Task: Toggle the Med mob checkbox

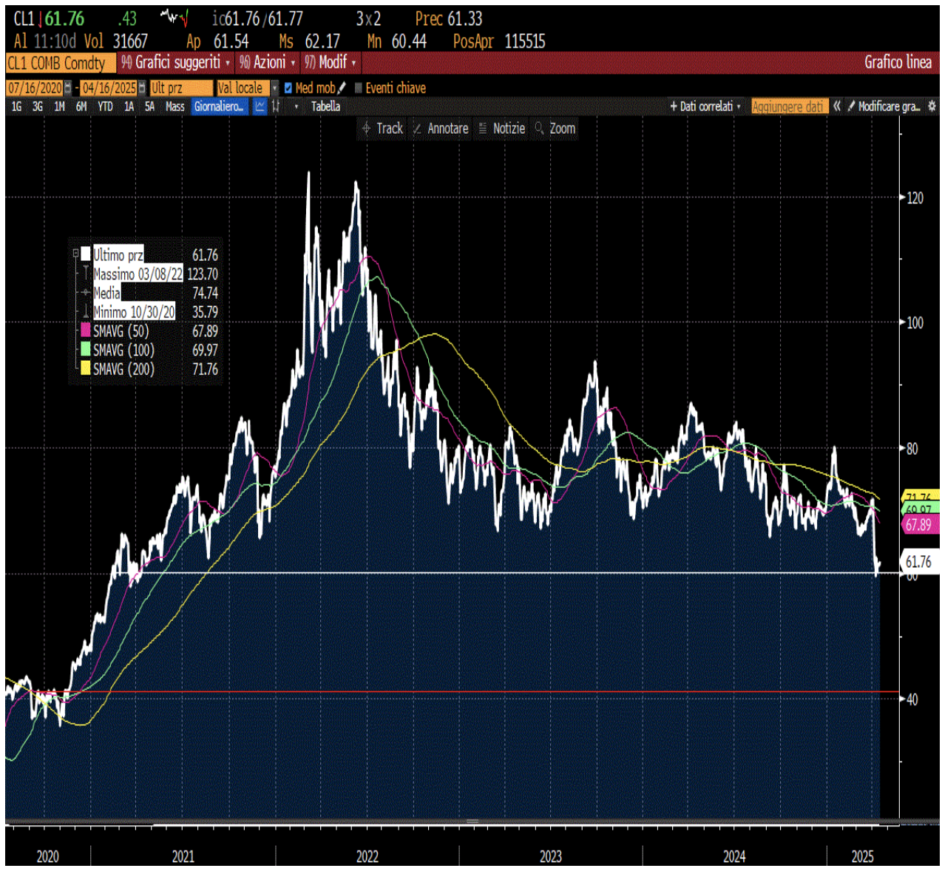Action: pos(288,88)
